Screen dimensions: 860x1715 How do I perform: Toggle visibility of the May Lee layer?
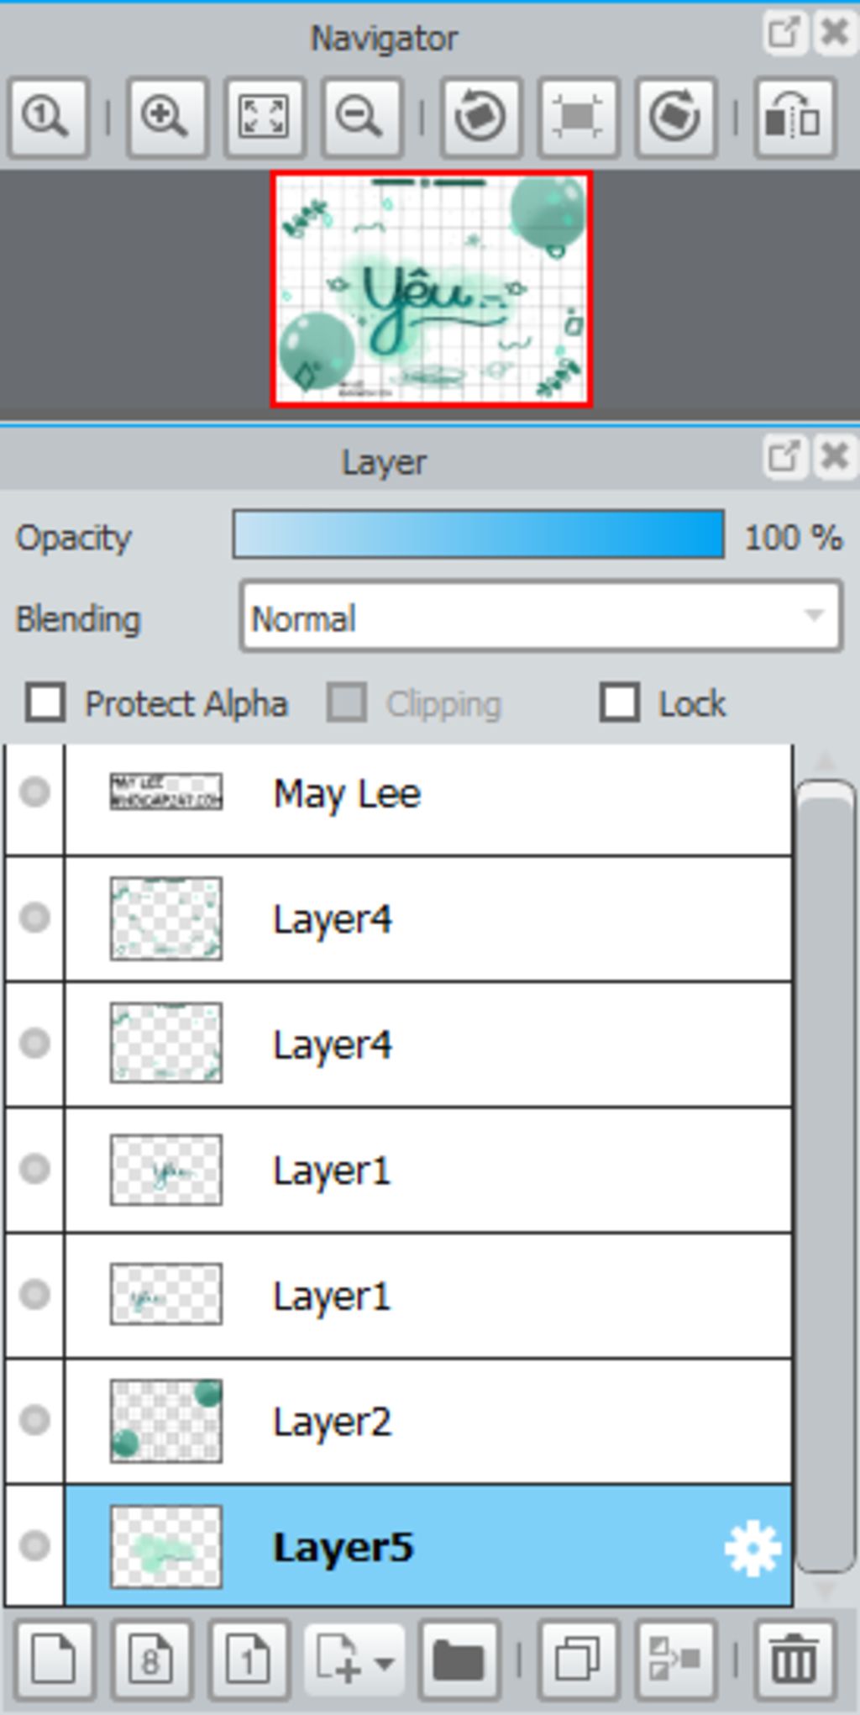point(34,792)
